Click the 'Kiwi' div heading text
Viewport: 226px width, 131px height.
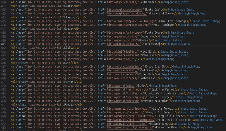(x=67, y=48)
